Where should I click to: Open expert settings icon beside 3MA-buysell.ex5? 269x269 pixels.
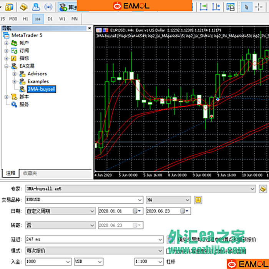(263, 189)
